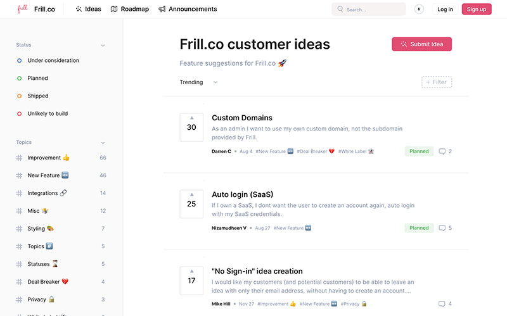The width and height of the screenshot is (507, 316).
Task: Click comment icon on Custom Domains
Action: coord(442,151)
